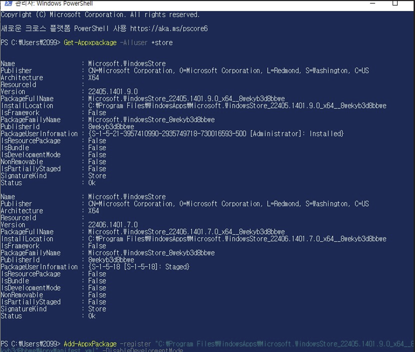The image size is (415, 352).
Task: Minimize the PowerShell window
Action: (x=373, y=3)
